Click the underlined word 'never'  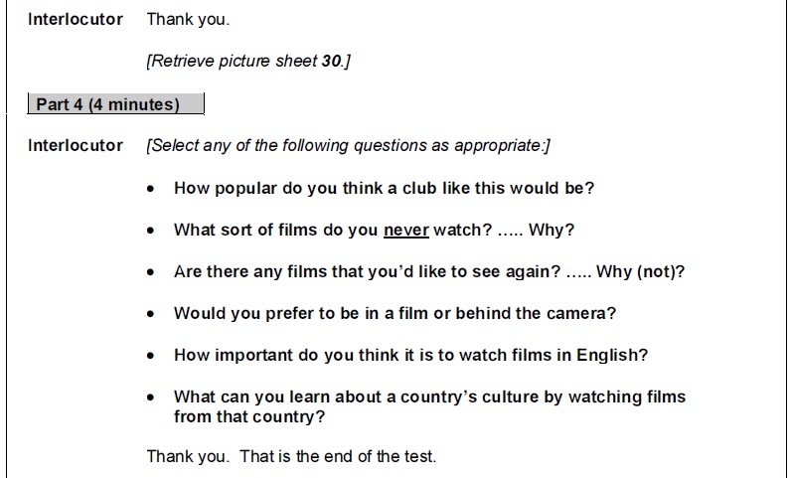click(405, 230)
